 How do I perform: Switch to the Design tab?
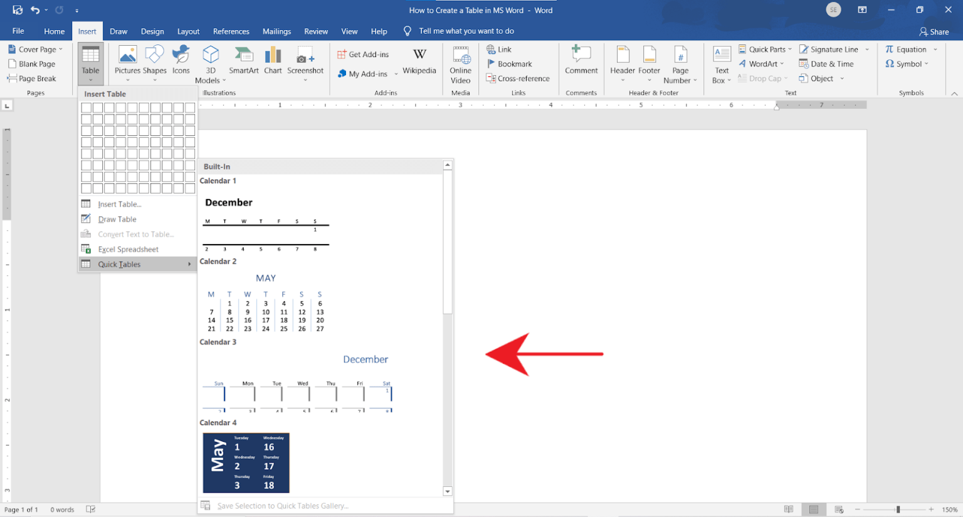click(x=152, y=31)
